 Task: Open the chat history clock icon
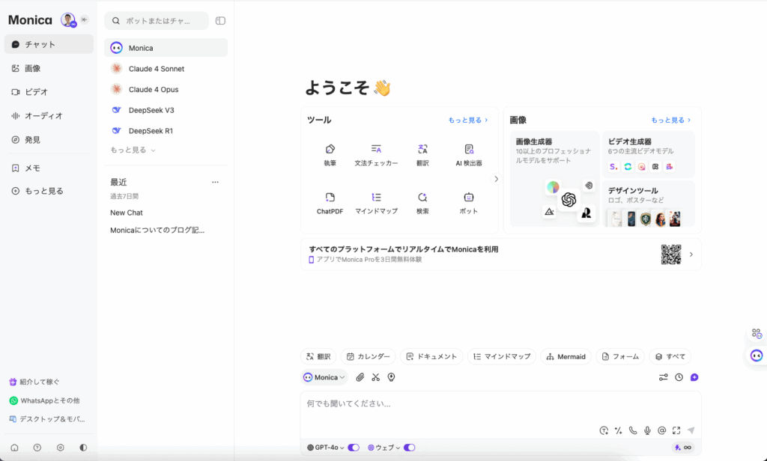point(679,377)
